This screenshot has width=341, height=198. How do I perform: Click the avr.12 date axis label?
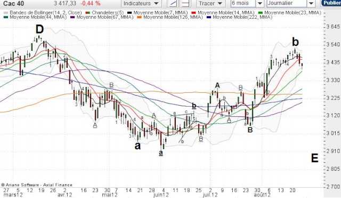(x=65, y=194)
